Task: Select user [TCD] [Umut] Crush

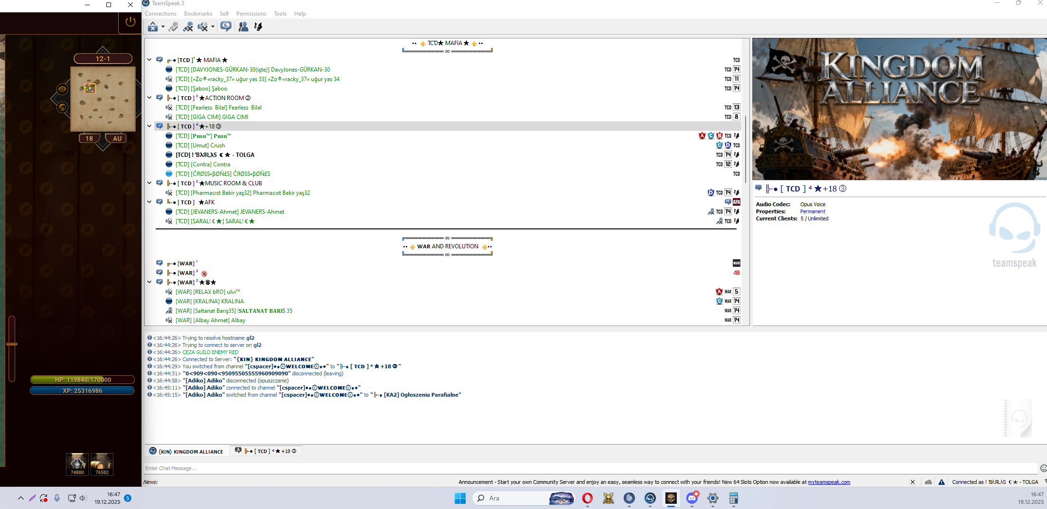Action: tap(200, 145)
